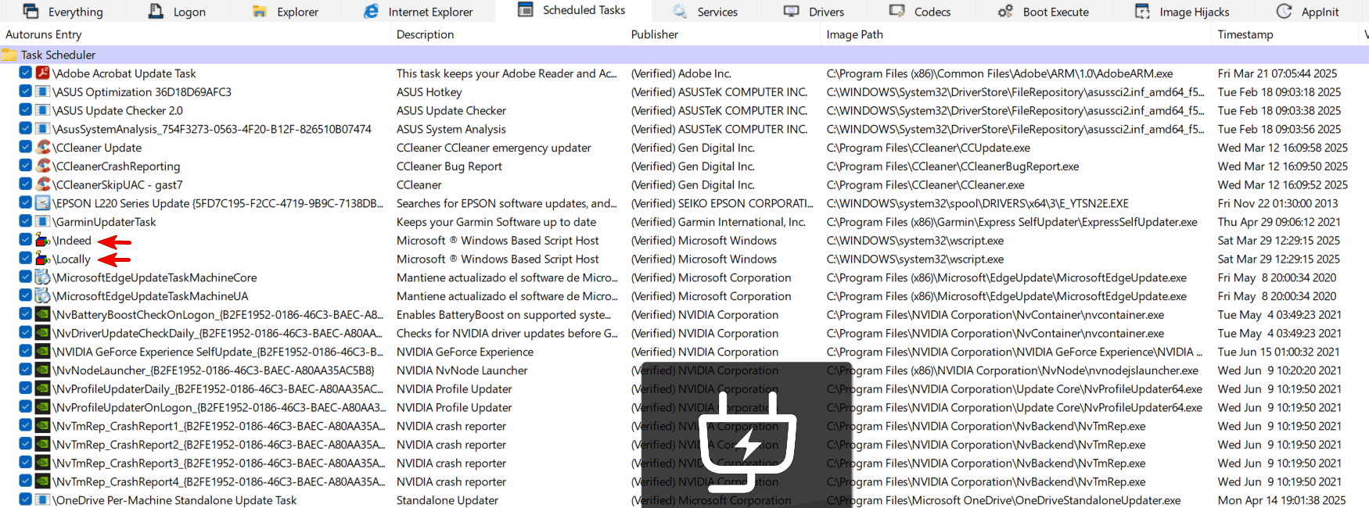The height and width of the screenshot is (508, 1369).
Task: Sort by the Description column header
Action: coord(508,34)
